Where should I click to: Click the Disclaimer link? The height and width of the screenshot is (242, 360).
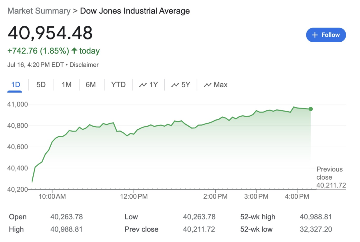(84, 64)
